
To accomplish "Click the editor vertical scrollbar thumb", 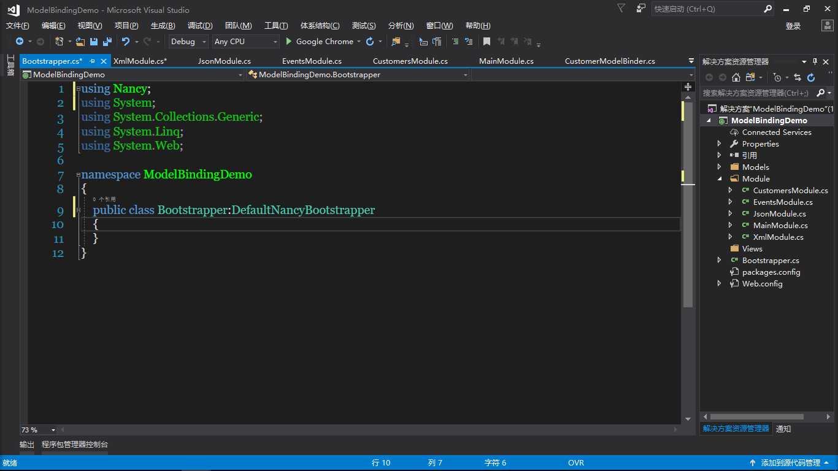I will pyautogui.click(x=688, y=204).
